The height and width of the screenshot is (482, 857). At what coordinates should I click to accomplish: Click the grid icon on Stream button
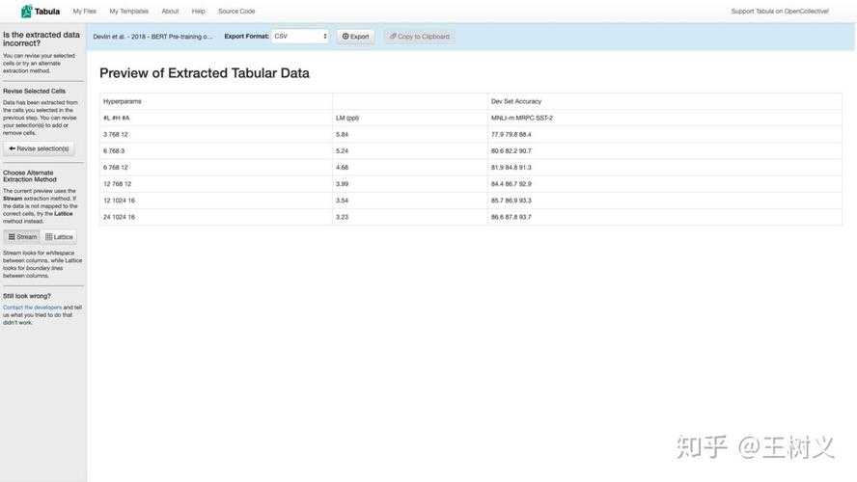(12, 236)
